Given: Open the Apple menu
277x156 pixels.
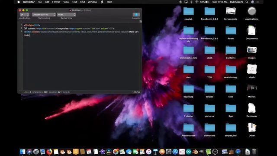Looking at the screenshot, I should pyautogui.click(x=19, y=2).
